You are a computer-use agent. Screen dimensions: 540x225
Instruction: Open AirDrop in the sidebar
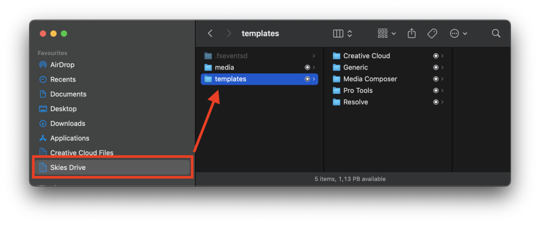click(x=62, y=65)
